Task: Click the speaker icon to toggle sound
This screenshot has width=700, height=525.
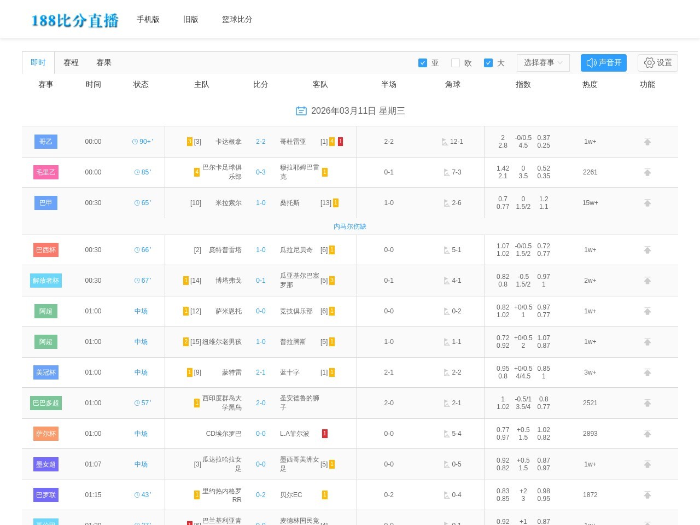Action: pyautogui.click(x=592, y=62)
